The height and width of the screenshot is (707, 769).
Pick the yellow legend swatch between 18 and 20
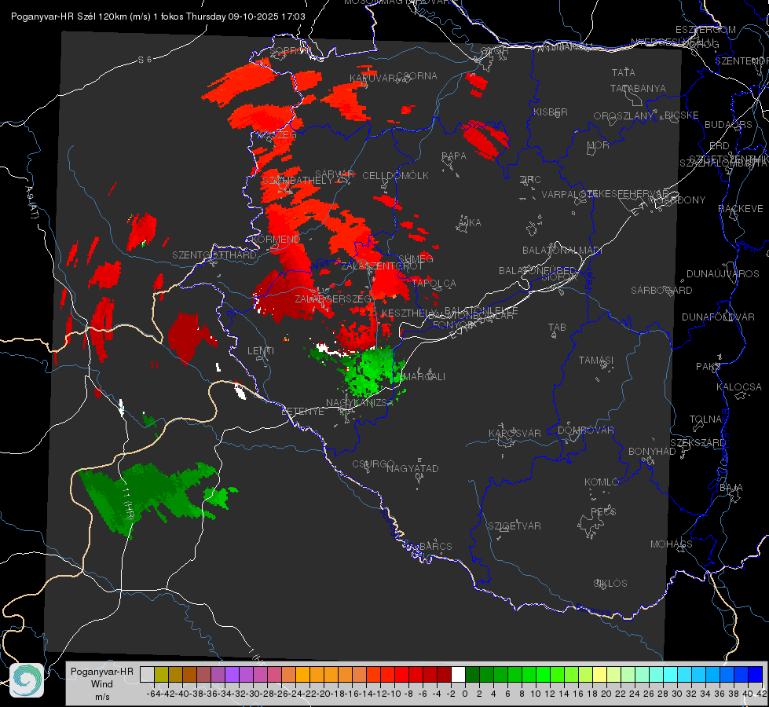tap(599, 674)
